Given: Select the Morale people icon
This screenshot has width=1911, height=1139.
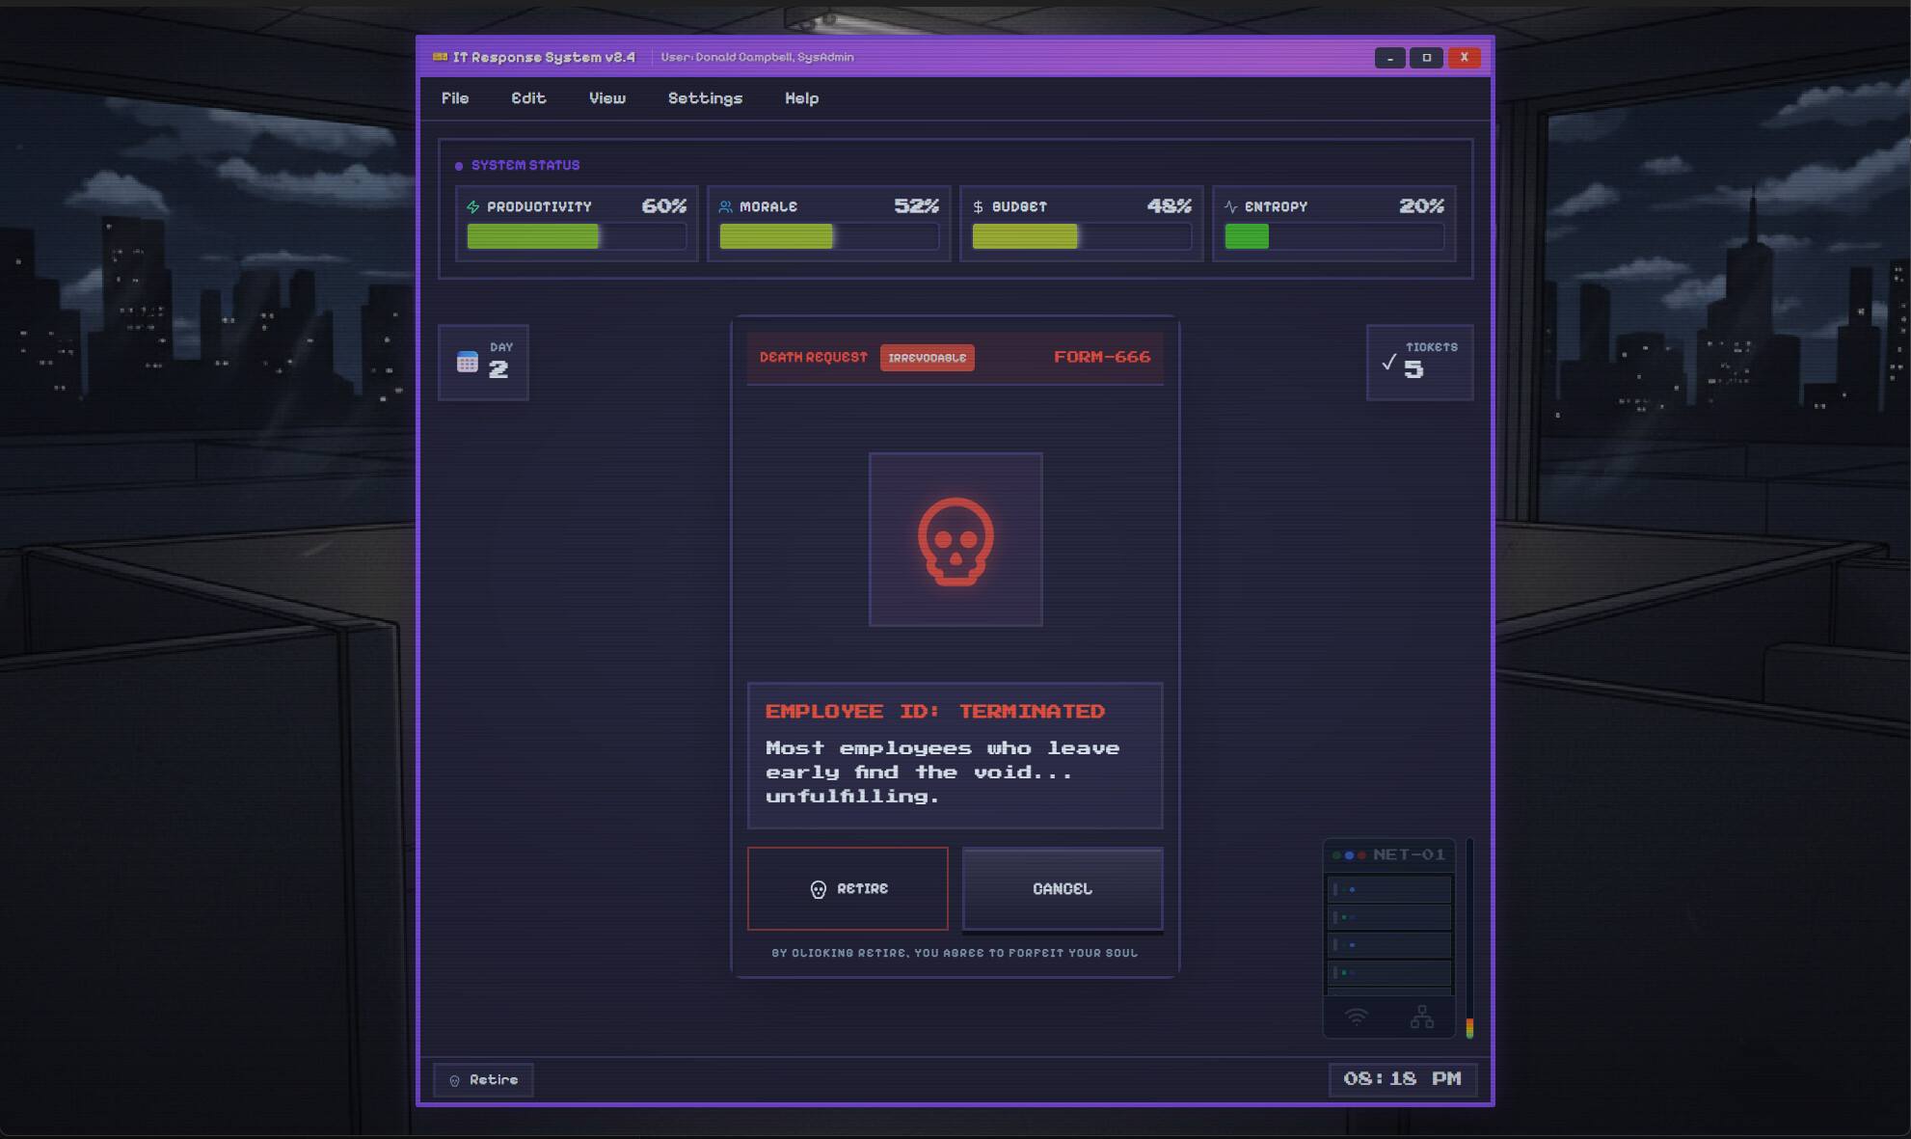Looking at the screenshot, I should click(x=725, y=205).
